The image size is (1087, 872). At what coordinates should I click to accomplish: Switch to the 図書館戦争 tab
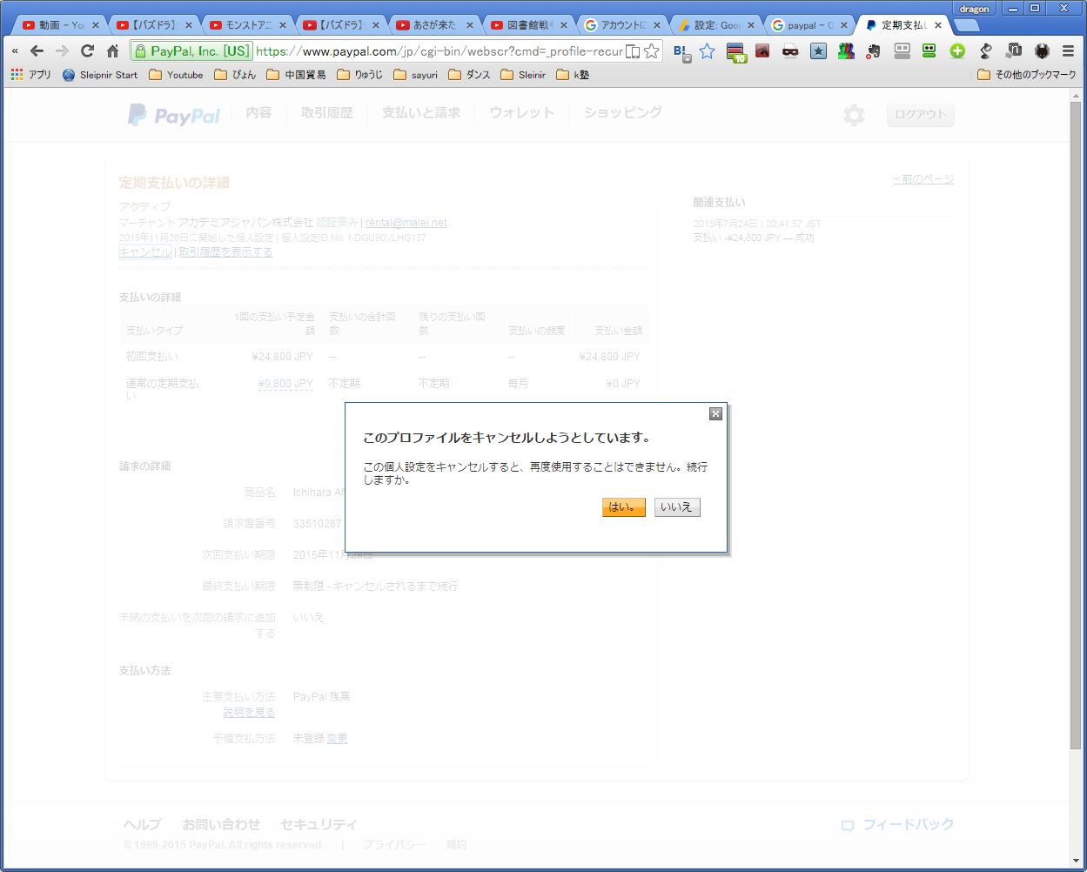point(529,25)
